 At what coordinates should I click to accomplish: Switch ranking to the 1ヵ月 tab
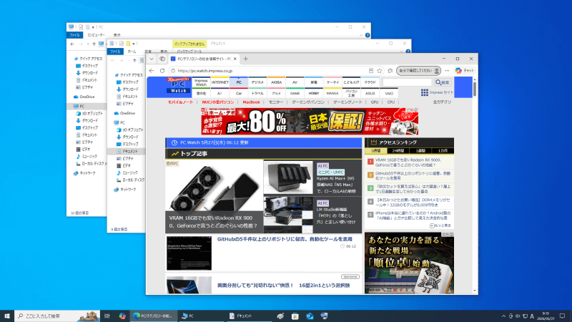point(443,151)
